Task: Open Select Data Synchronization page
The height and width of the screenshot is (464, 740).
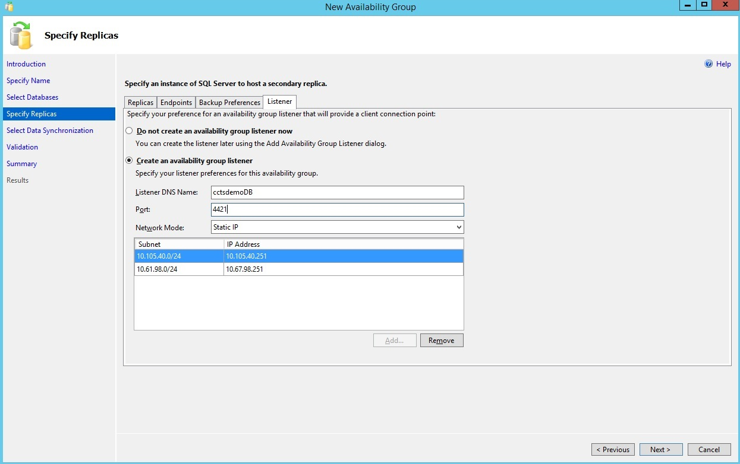Action: (x=50, y=131)
